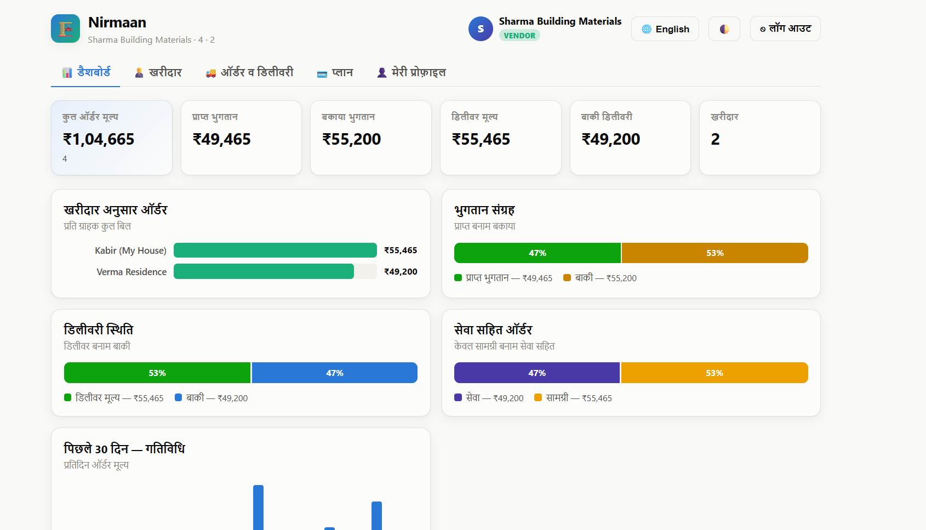Click the VENDOR badge
Screen dimensions: 926x530
519,36
